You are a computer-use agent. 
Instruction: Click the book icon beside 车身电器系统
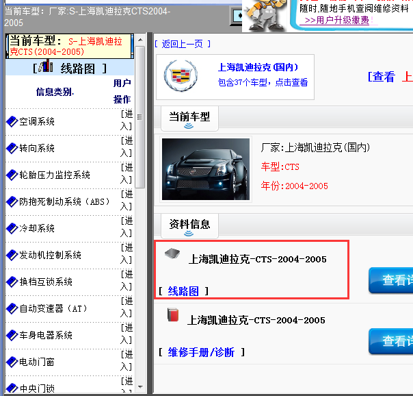[12, 335]
